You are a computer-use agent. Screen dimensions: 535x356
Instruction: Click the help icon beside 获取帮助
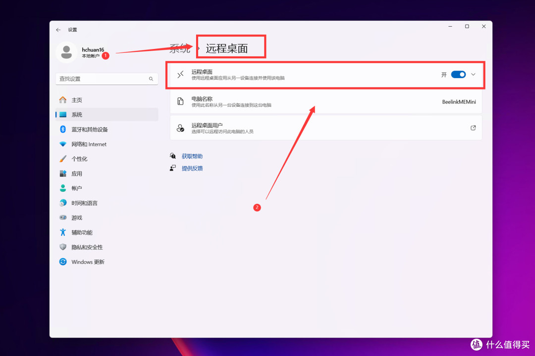[173, 156]
